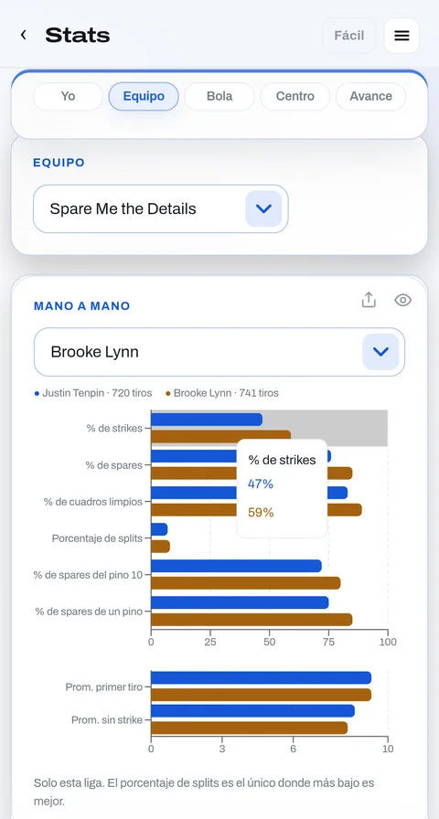The image size is (439, 819).
Task: Share the Mano a Mano chart
Action: (369, 300)
